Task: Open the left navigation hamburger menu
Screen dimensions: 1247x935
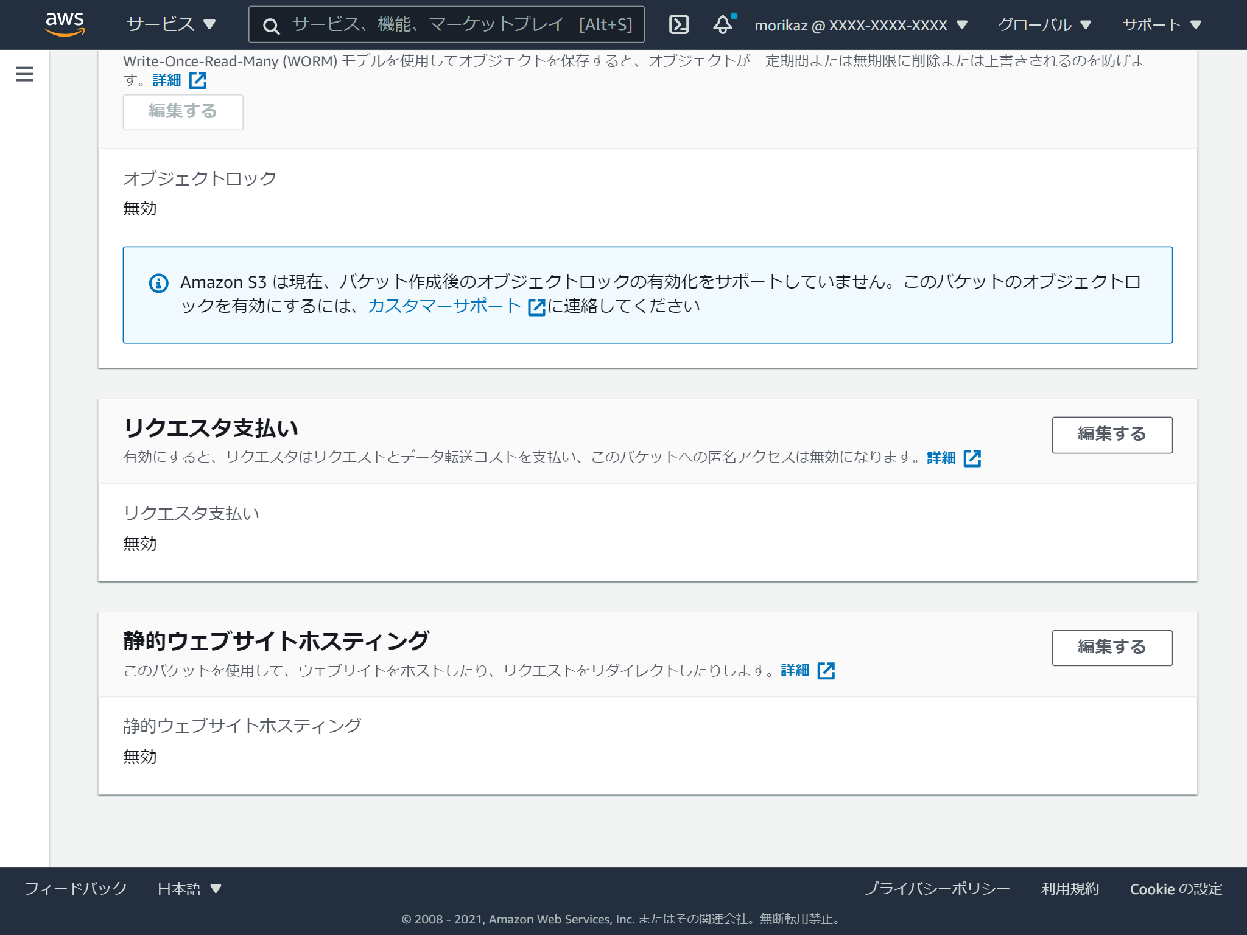Action: coord(24,74)
